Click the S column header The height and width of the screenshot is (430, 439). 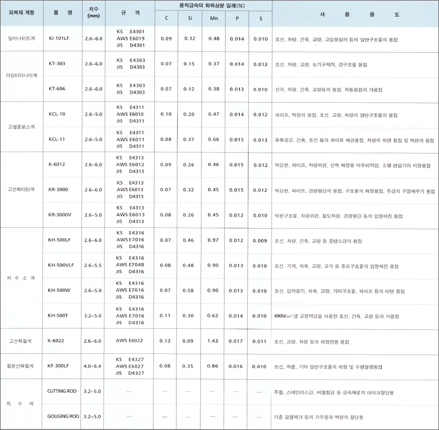coord(261,18)
